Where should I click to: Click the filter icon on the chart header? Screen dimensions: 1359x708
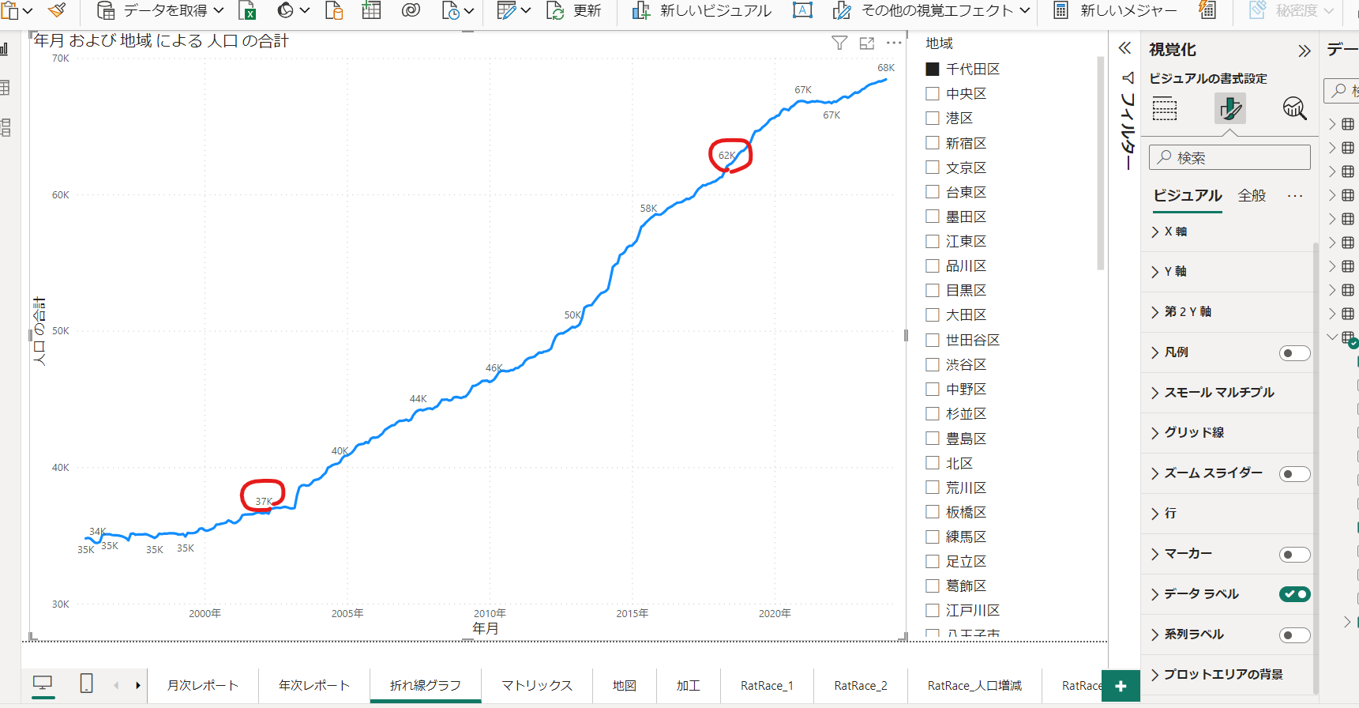839,43
